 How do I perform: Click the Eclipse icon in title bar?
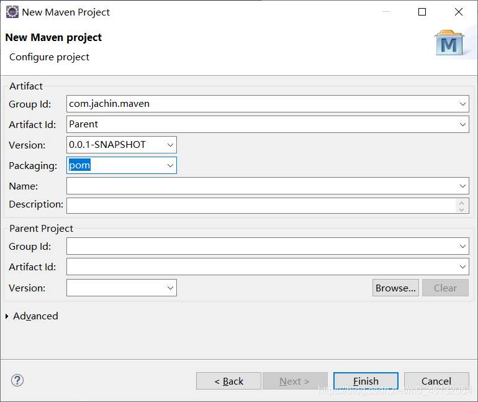(12, 12)
